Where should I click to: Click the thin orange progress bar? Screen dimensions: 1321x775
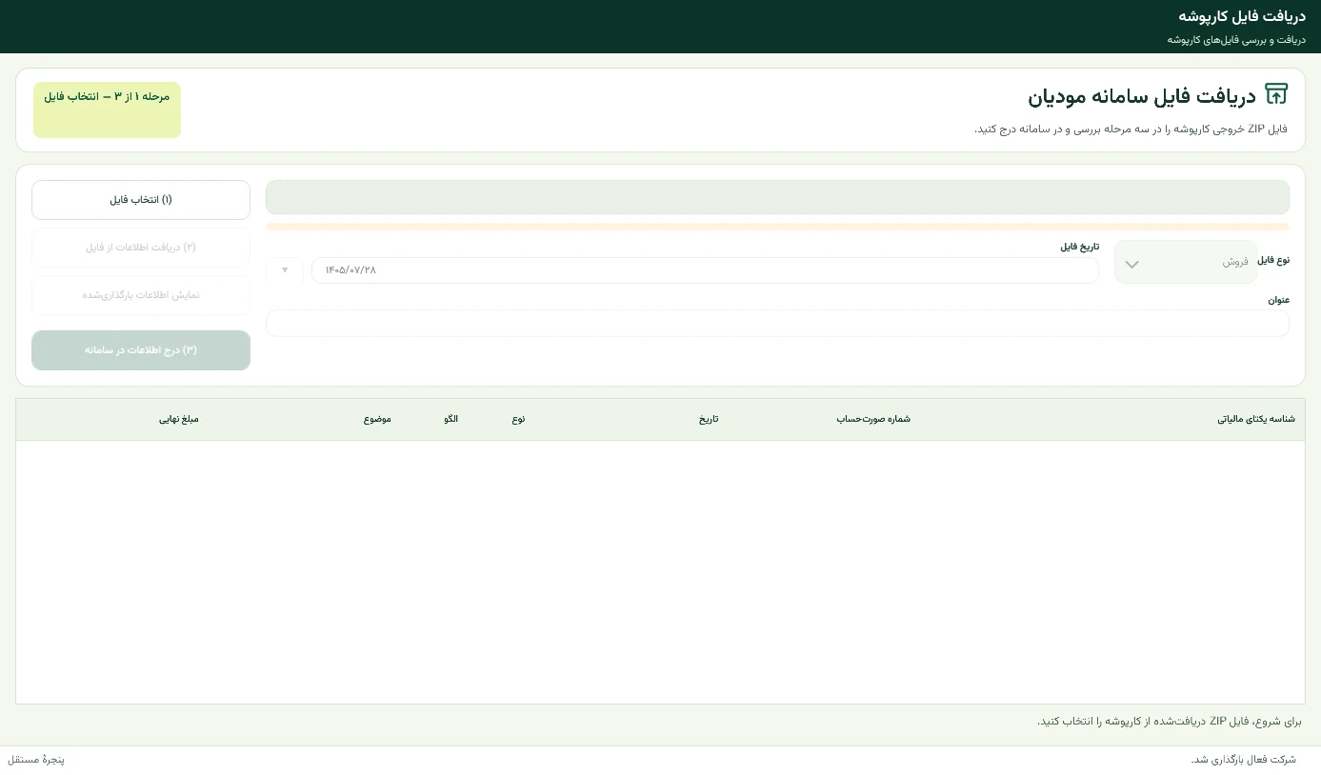pos(777,227)
